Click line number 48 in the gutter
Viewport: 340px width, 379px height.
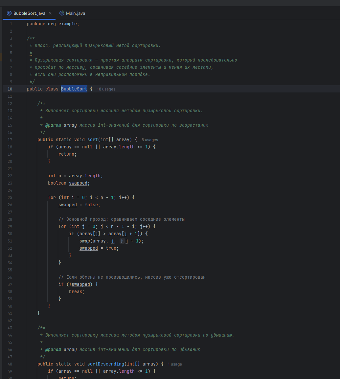pos(10,364)
